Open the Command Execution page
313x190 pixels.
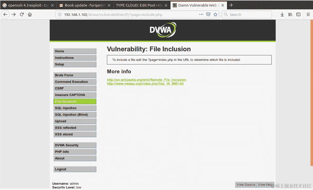click(x=75, y=82)
